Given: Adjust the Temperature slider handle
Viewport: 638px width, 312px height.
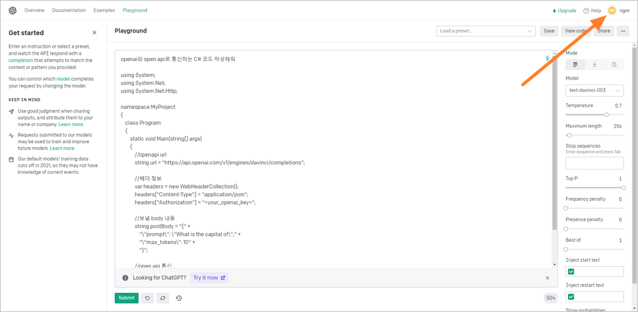Looking at the screenshot, I should pyautogui.click(x=606, y=115).
